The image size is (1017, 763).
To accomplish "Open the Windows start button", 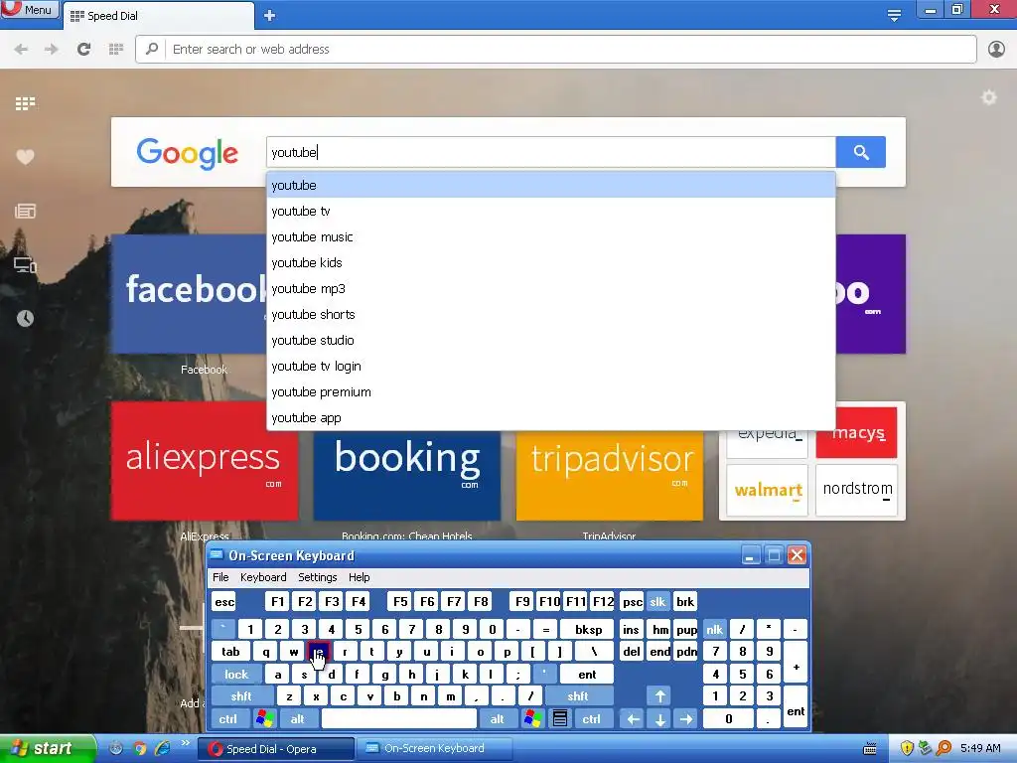I will coord(46,749).
